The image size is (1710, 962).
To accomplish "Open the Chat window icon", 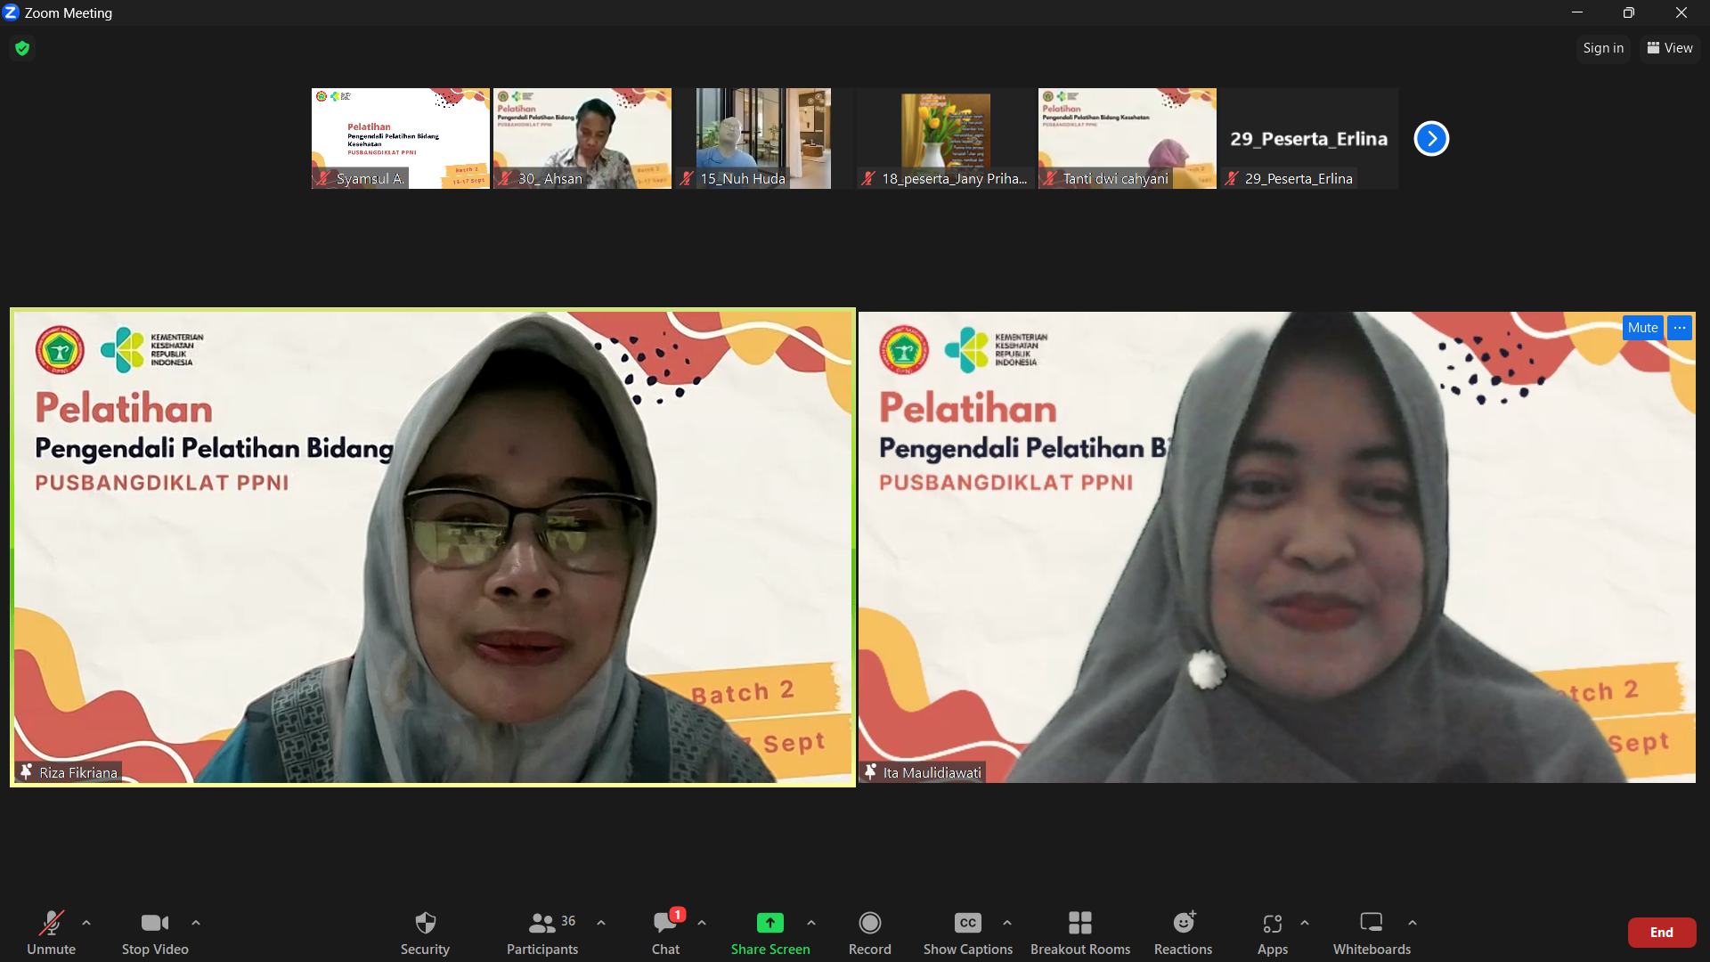I will pyautogui.click(x=664, y=923).
